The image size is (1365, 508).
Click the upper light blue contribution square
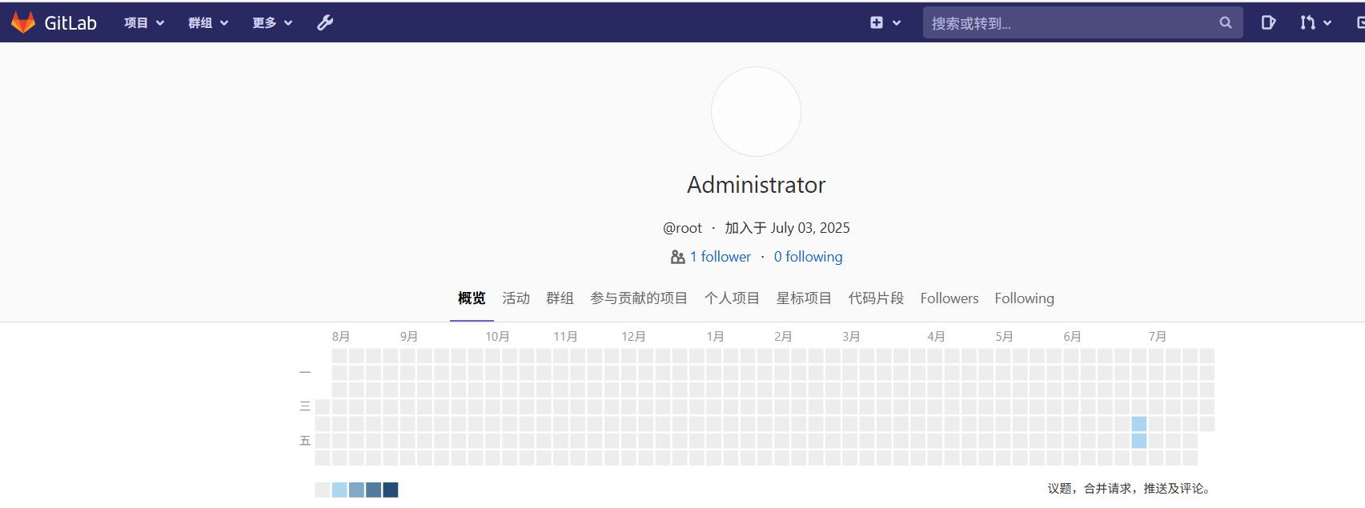click(1139, 424)
